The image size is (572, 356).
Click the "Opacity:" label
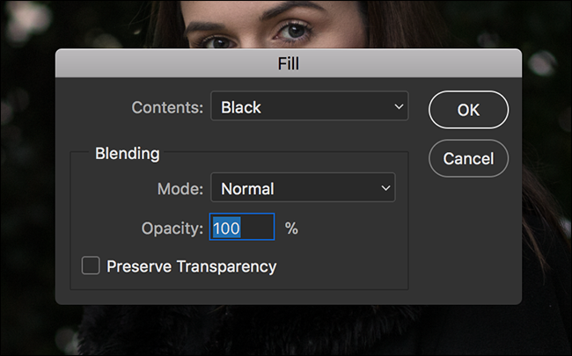(172, 229)
